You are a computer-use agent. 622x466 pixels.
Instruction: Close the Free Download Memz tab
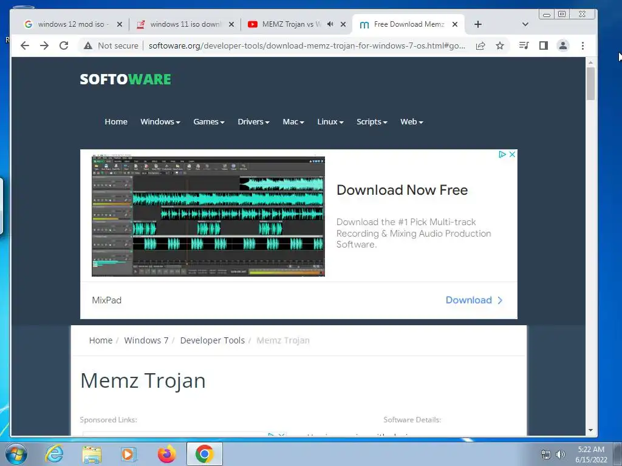pos(455,24)
